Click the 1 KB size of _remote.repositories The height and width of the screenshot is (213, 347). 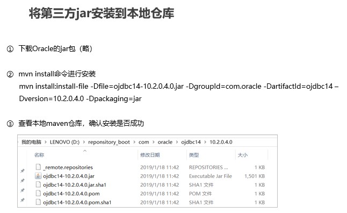point(260,167)
